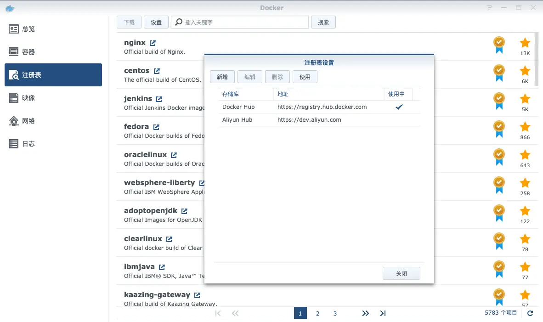Open fedora external link icon

coord(156,127)
